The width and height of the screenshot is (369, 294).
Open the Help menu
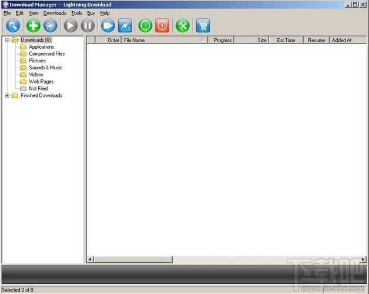tap(105, 13)
